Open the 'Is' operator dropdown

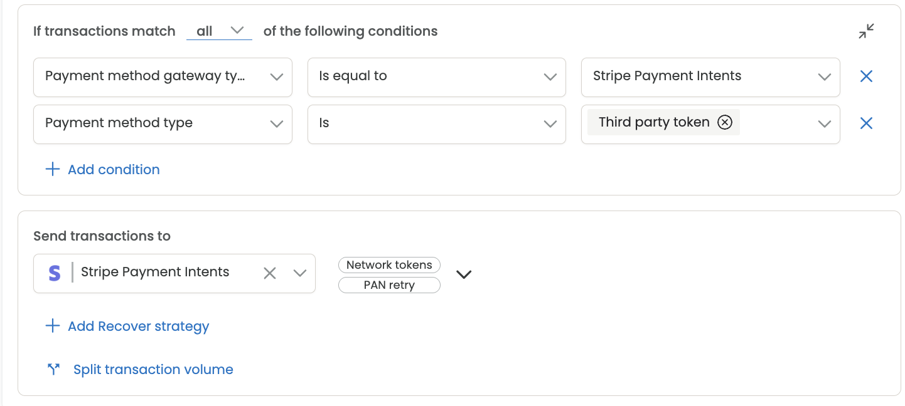(437, 124)
